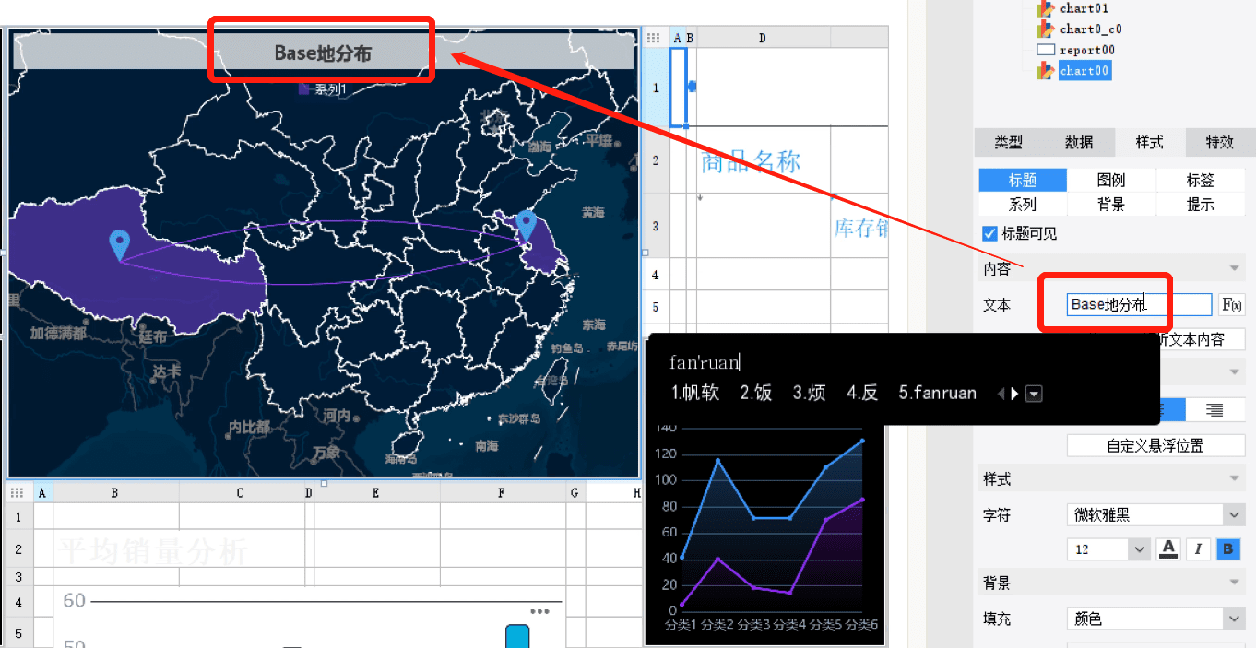
Task: Collapse the 内容 section
Action: (x=1235, y=268)
